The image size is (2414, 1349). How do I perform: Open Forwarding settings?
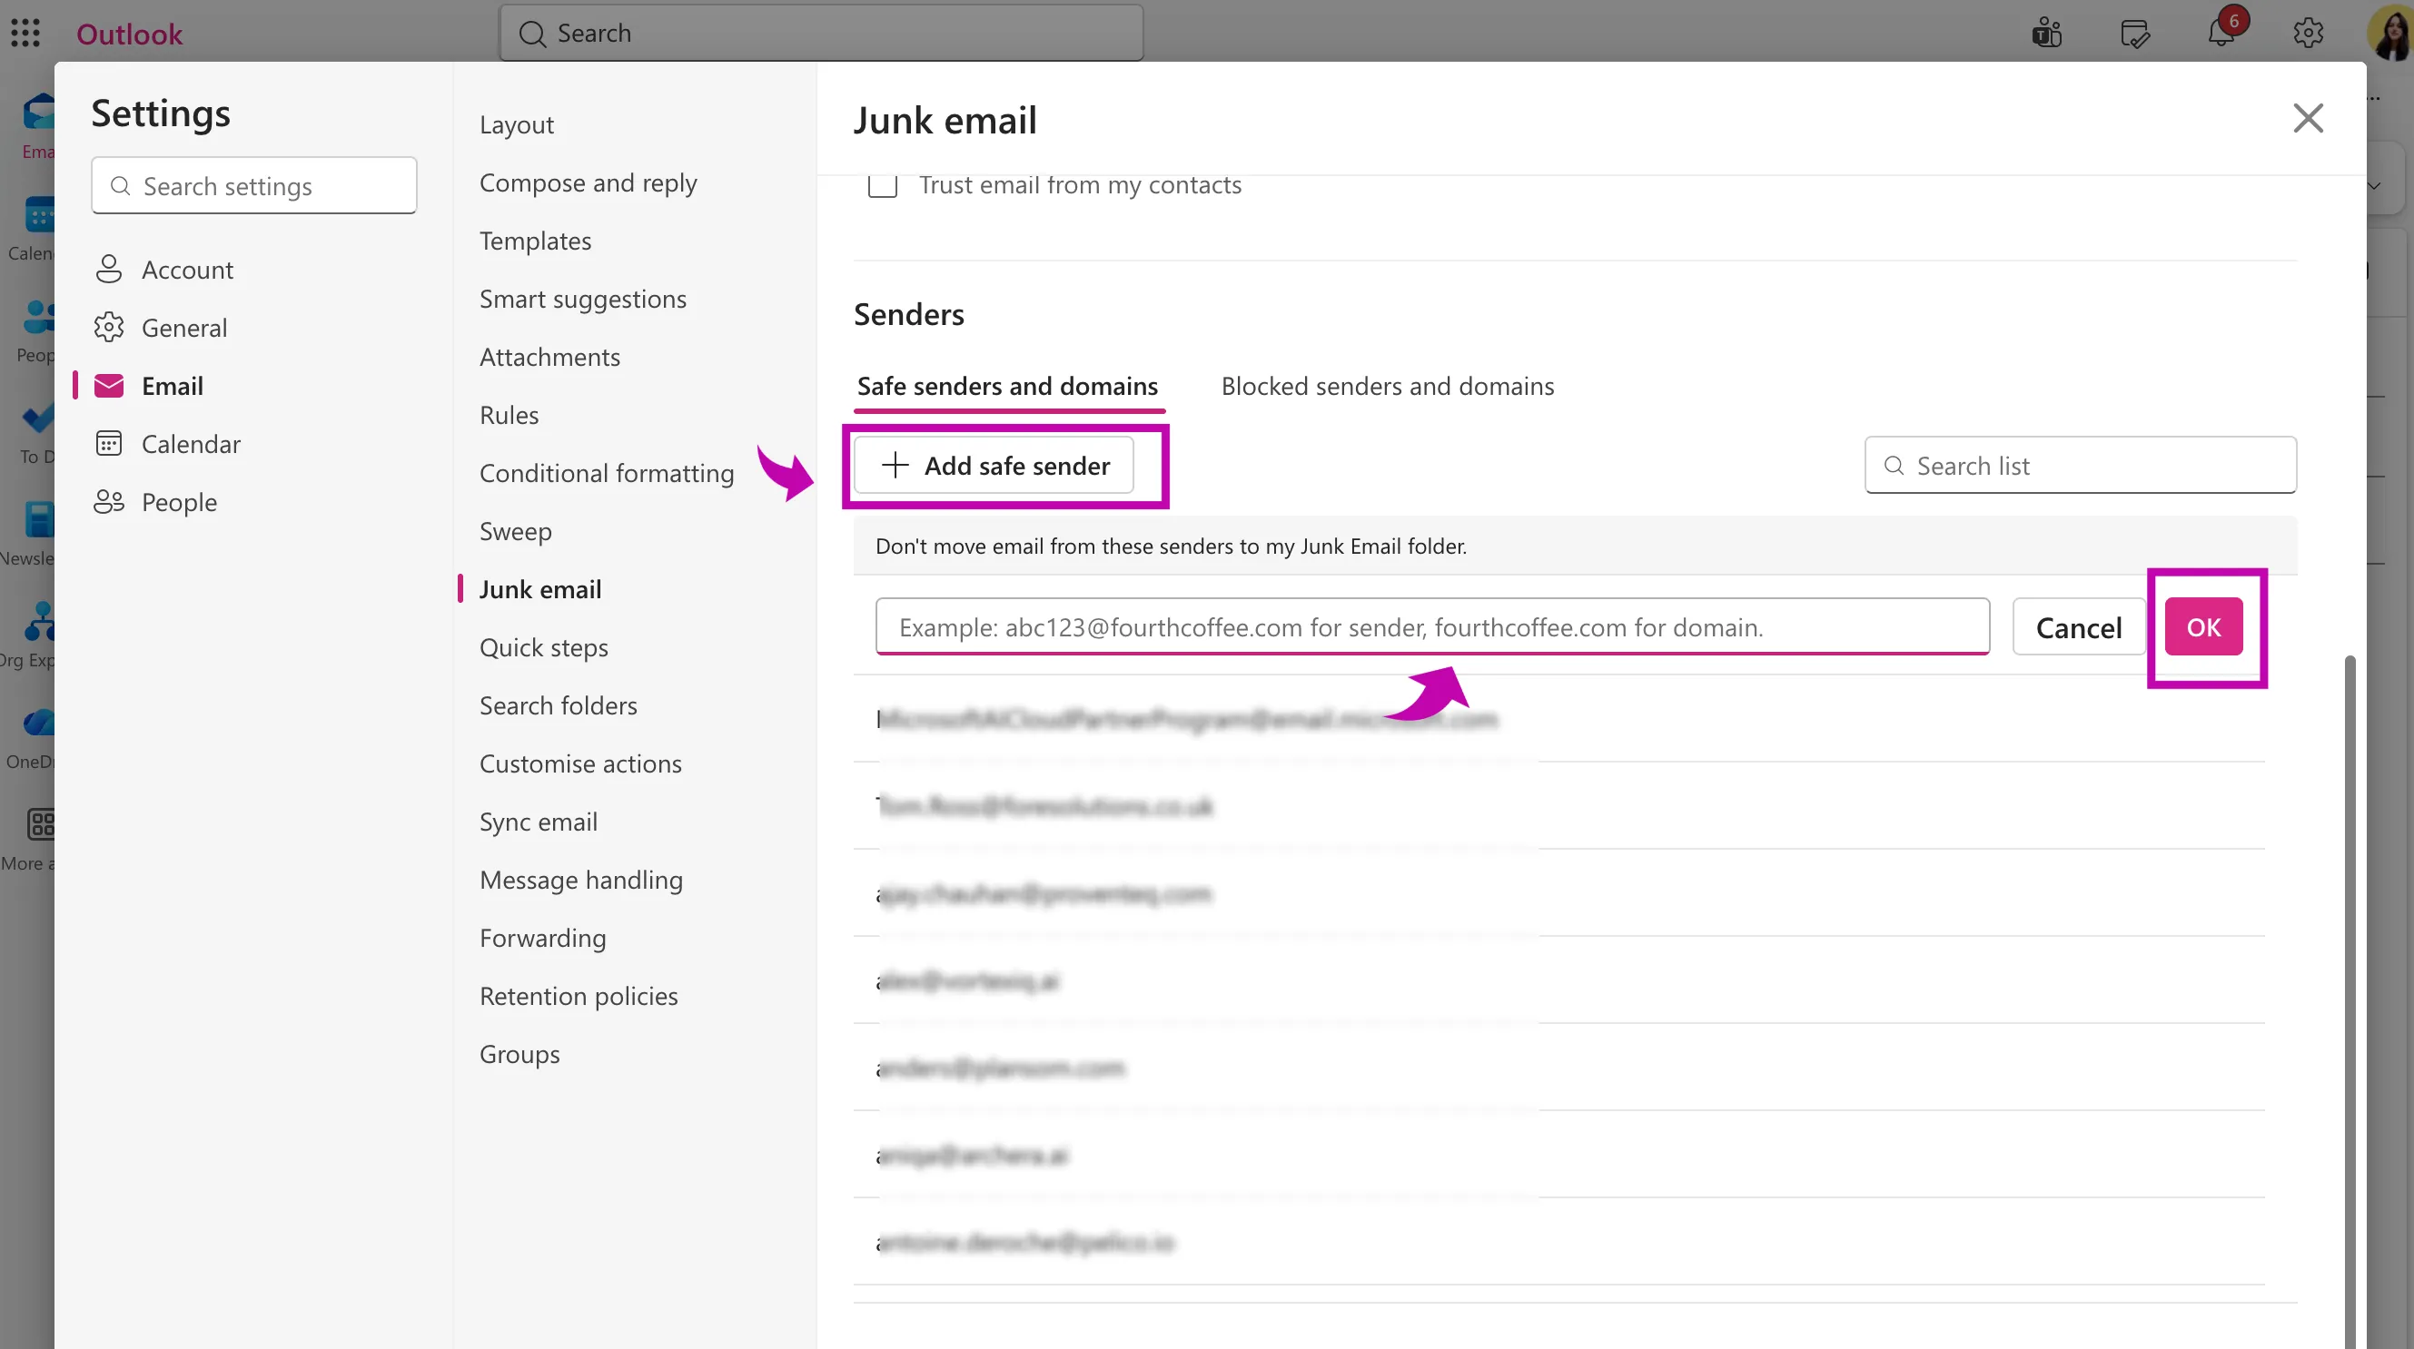pyautogui.click(x=542, y=938)
